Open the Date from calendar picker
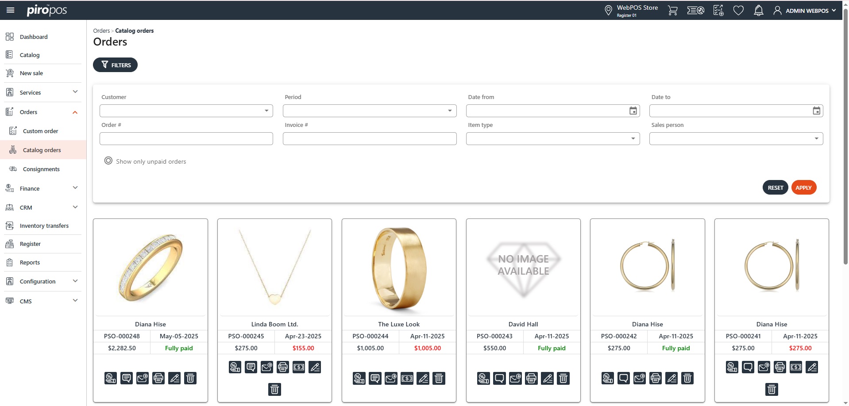Image resolution: width=849 pixels, height=406 pixels. pyautogui.click(x=633, y=111)
